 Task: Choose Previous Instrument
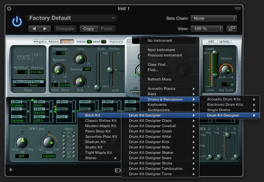(x=169, y=55)
